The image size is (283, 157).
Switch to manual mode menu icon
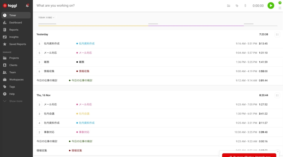(280, 8)
